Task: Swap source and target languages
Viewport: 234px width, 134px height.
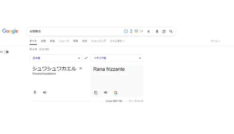Action: (x=86, y=58)
